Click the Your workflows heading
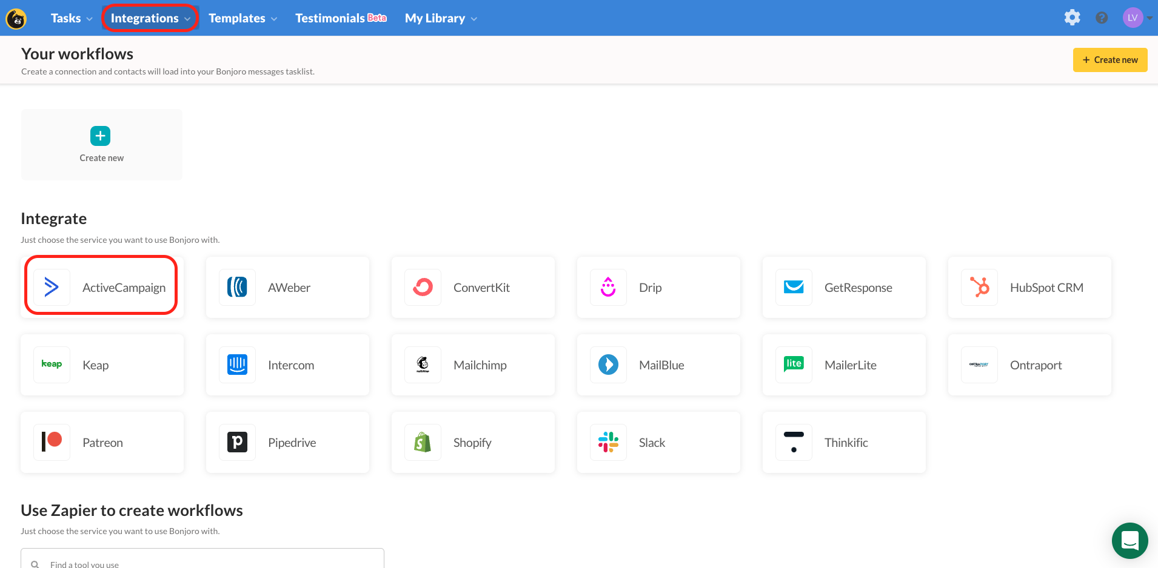This screenshot has width=1158, height=568. click(77, 54)
